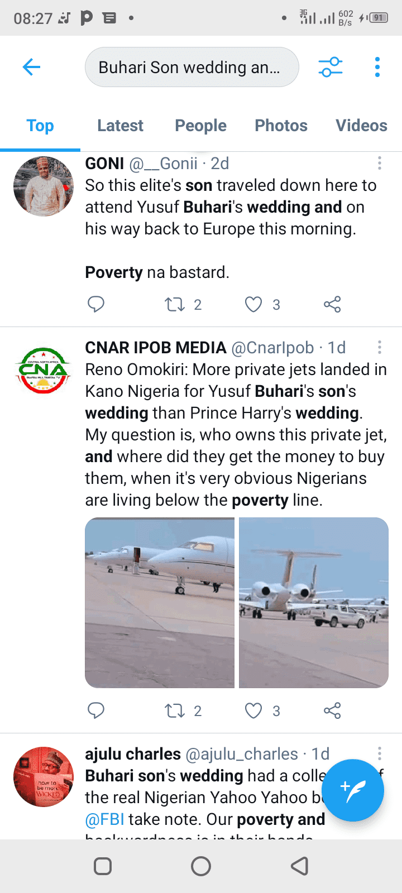
Task: Share GONI's tweet
Action: pos(332,304)
